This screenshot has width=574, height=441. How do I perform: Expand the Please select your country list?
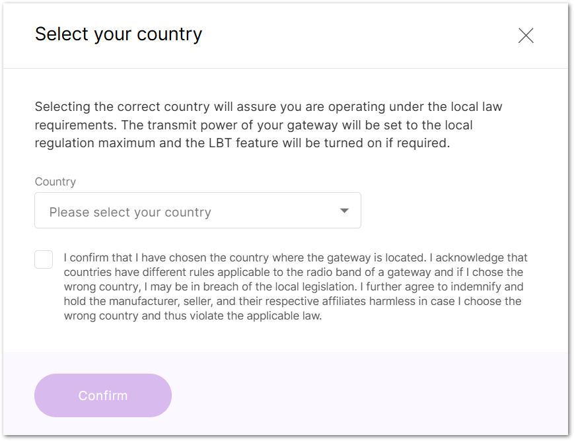point(197,210)
